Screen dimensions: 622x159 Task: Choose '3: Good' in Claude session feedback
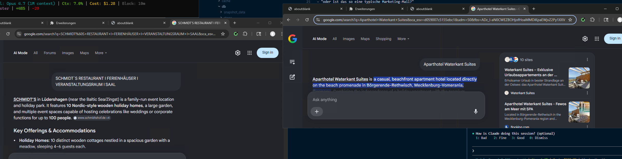518,138
